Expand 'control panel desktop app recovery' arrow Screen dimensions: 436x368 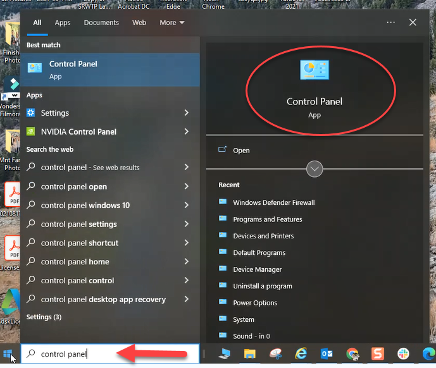[x=186, y=299]
